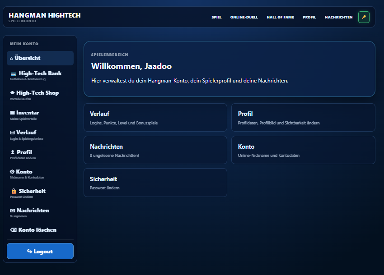The image size is (384, 275).
Task: Click the key icon button in header
Action: [x=364, y=17]
